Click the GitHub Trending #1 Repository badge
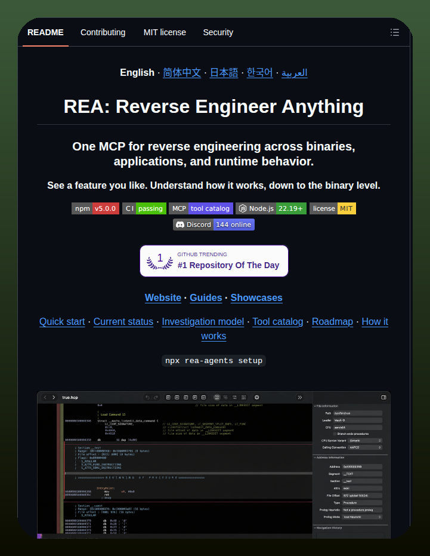 coord(214,261)
